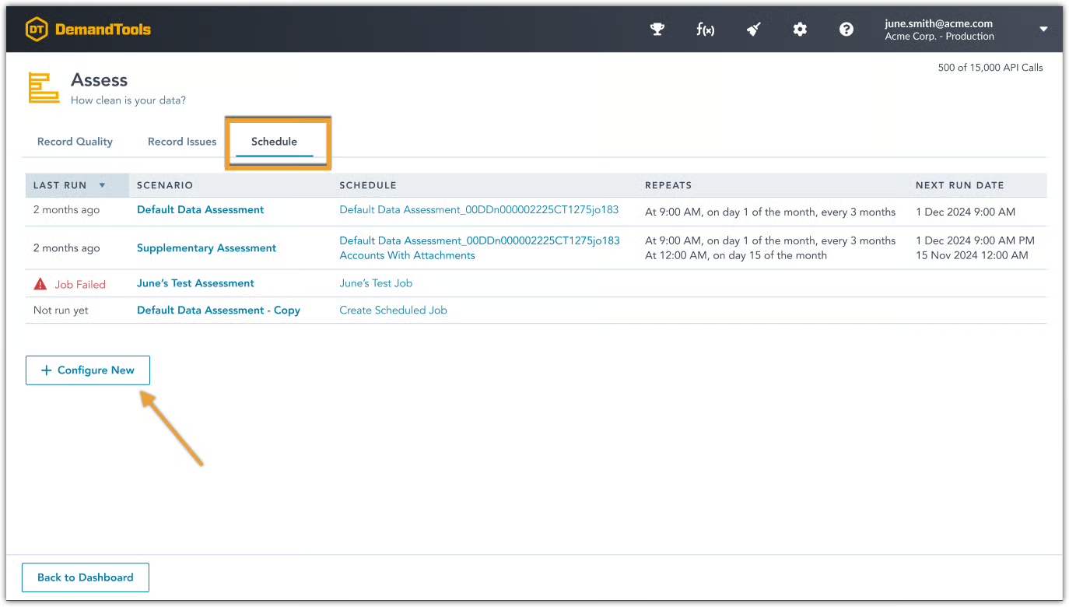The image size is (1069, 607).
Task: Click the Back to Dashboard button
Action: point(86,577)
